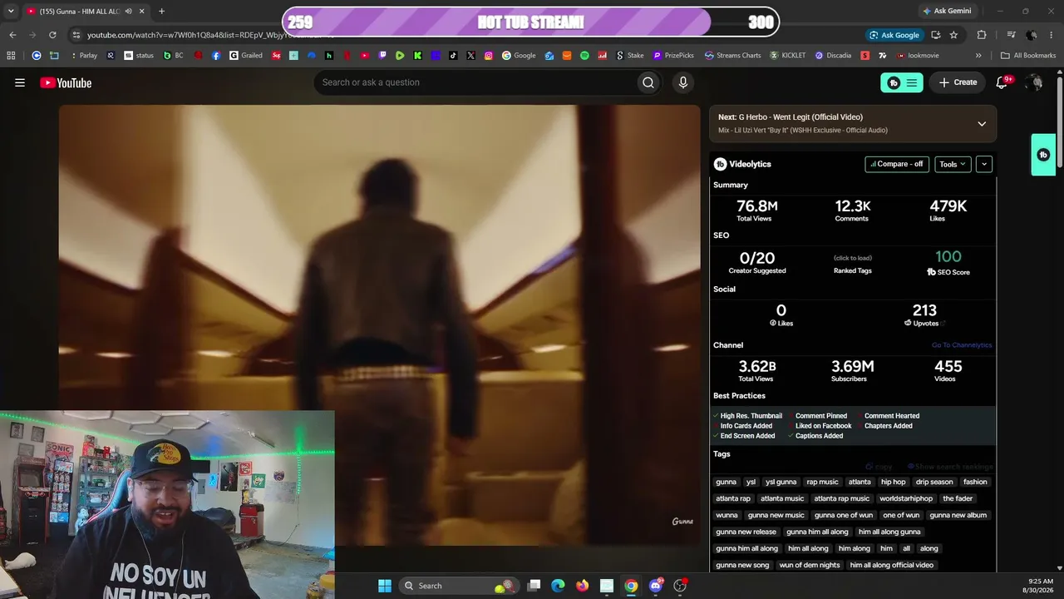
Task: Open Task View on the taskbar
Action: coord(534,586)
